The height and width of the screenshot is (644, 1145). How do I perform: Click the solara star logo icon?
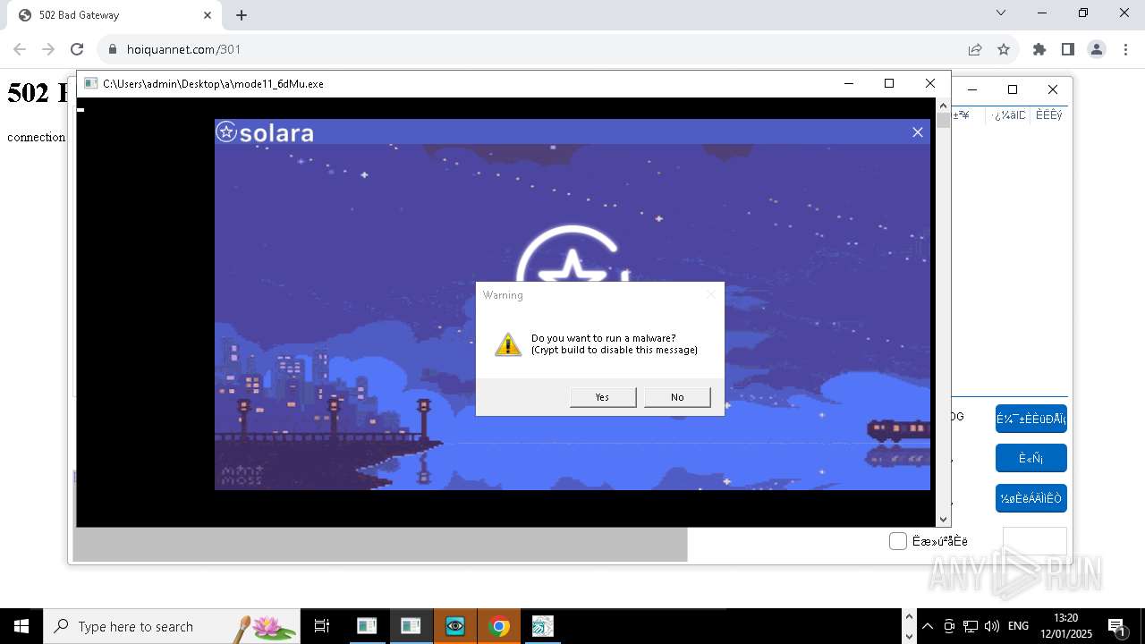226,132
